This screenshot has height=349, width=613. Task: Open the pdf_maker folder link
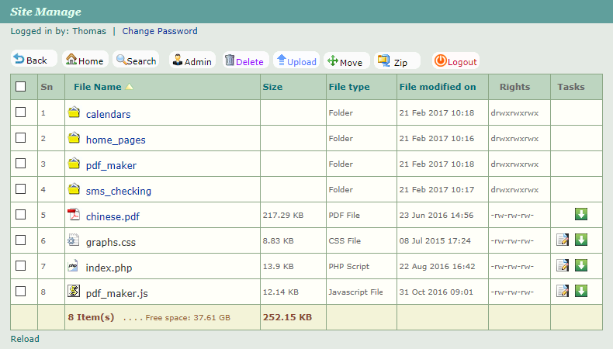point(111,165)
